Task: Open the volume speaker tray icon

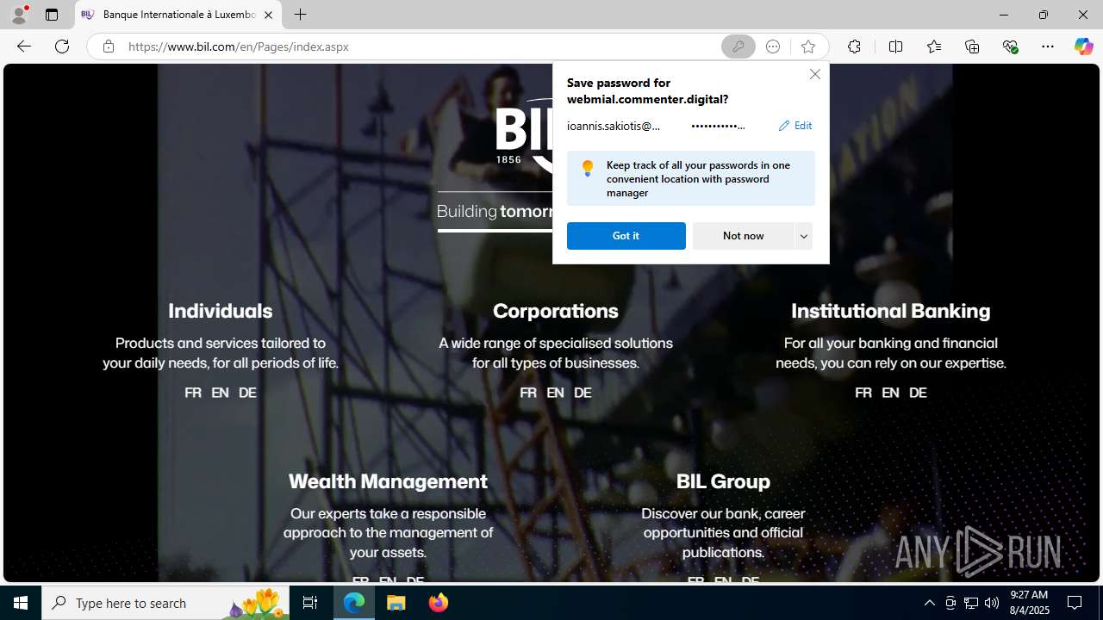Action: click(992, 603)
